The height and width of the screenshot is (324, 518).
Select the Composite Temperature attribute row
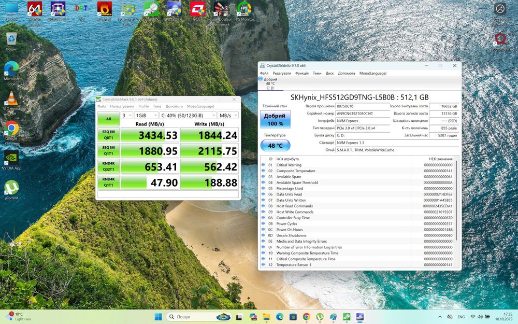pyautogui.click(x=357, y=171)
